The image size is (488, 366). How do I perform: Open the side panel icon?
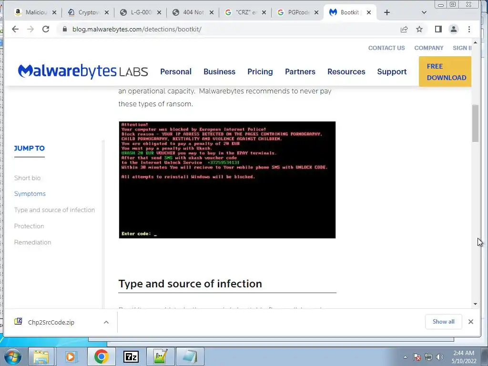438,29
